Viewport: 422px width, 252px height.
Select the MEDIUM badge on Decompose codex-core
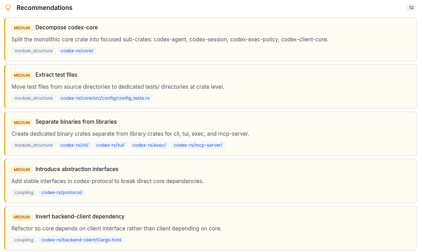(x=22, y=28)
